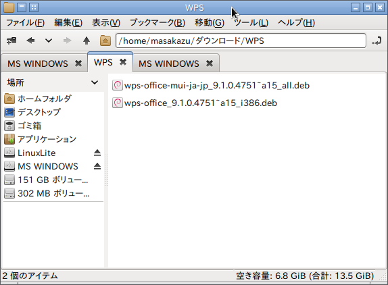Eject the MS WINDOWS volume
This screenshot has height=285, width=388.
tap(97, 166)
